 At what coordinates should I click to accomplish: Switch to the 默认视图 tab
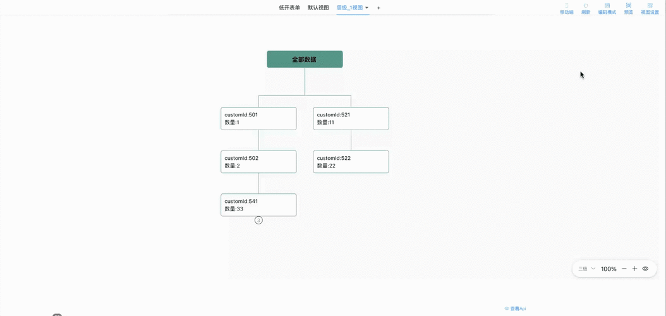click(x=318, y=8)
